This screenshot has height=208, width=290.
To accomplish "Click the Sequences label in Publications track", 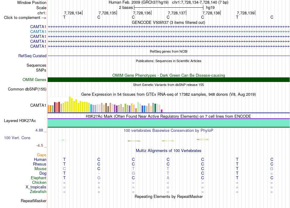I will pos(36,65).
